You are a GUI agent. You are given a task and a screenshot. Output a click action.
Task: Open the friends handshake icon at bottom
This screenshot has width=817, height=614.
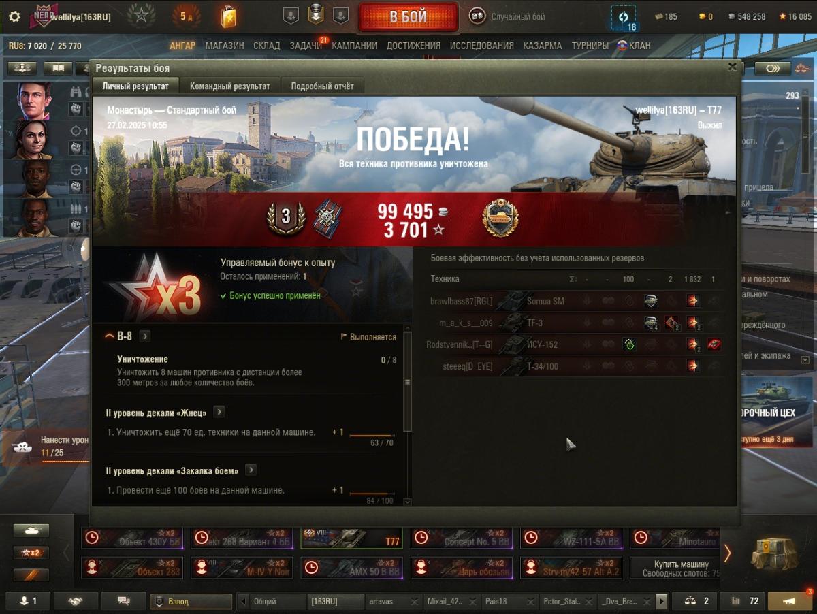(76, 601)
